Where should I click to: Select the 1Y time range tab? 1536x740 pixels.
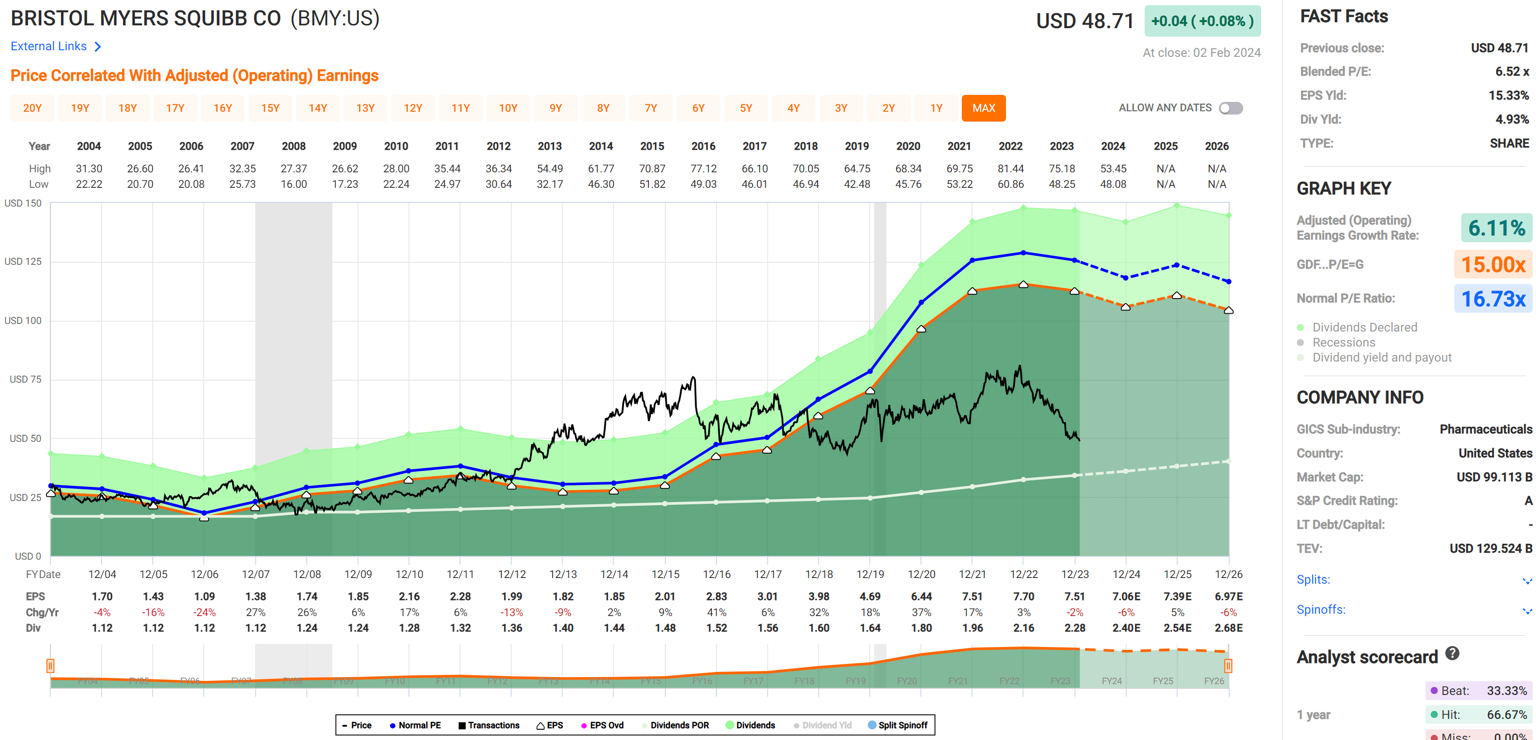pyautogui.click(x=936, y=108)
